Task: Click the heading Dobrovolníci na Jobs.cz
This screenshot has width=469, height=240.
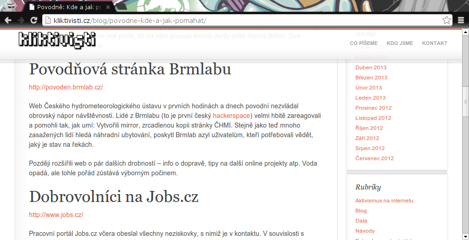Action: point(114,197)
